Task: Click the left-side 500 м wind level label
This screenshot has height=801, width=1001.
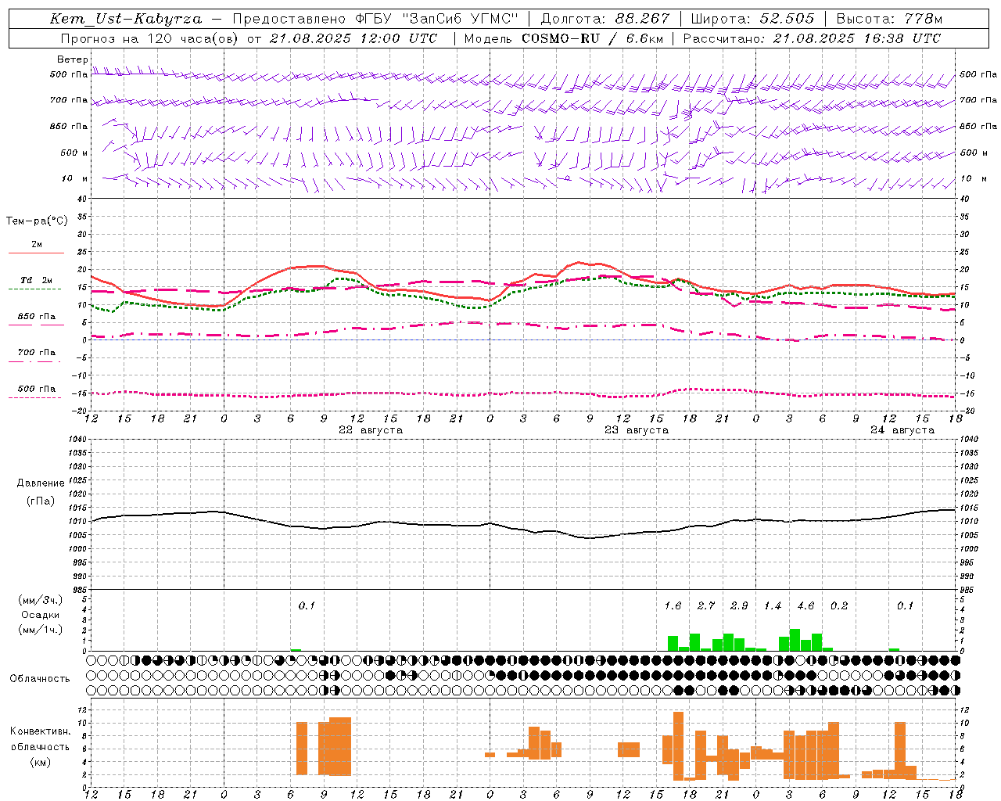Action: click(74, 153)
